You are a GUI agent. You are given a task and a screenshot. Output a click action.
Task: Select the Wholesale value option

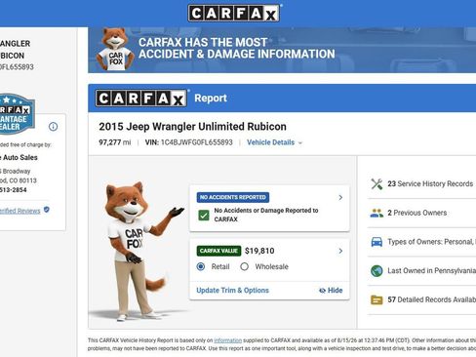[244, 266]
